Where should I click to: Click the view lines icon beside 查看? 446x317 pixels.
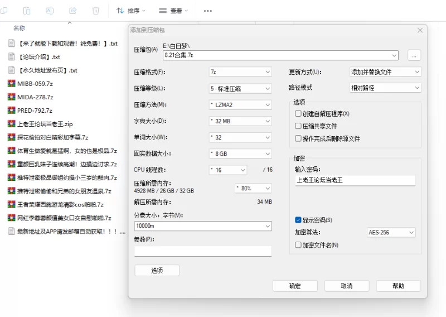pyautogui.click(x=163, y=11)
